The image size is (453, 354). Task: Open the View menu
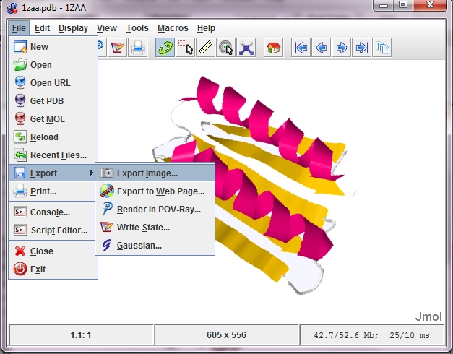(107, 28)
